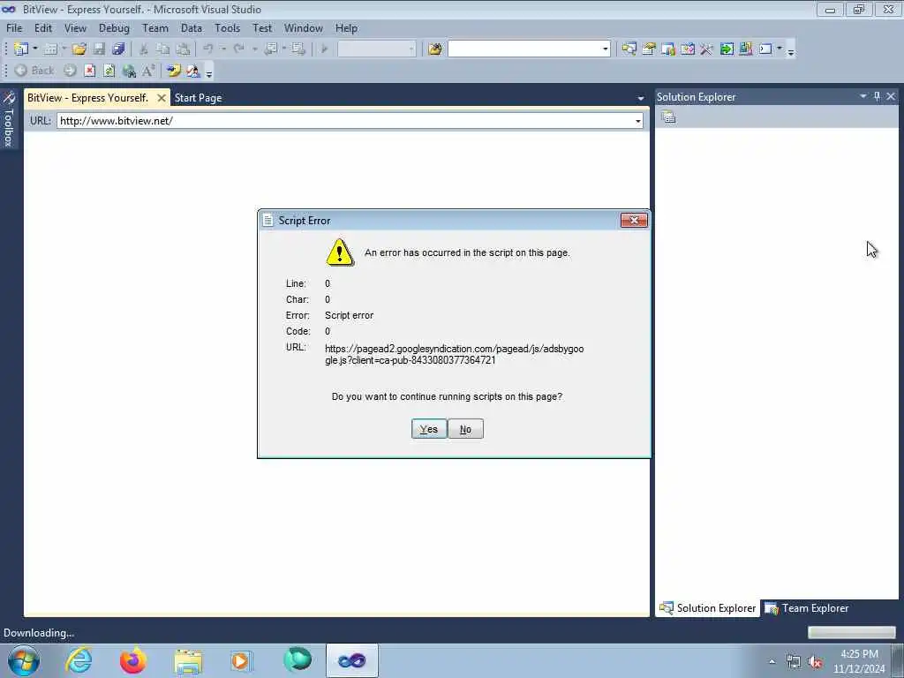Click the web browser Forward arrow icon
This screenshot has width=904, height=678.
click(x=70, y=71)
